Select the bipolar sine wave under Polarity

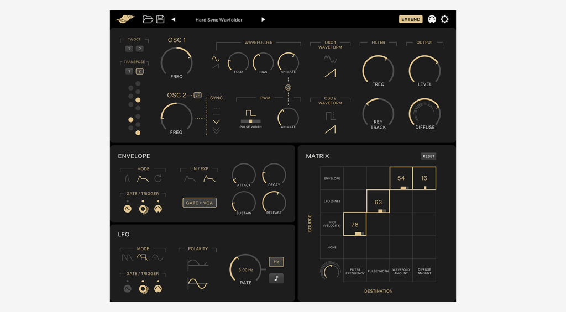click(197, 284)
